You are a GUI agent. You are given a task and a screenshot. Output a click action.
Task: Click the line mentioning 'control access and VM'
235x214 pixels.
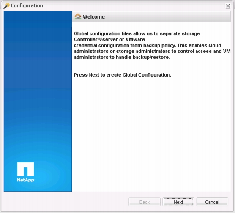coord(152,51)
